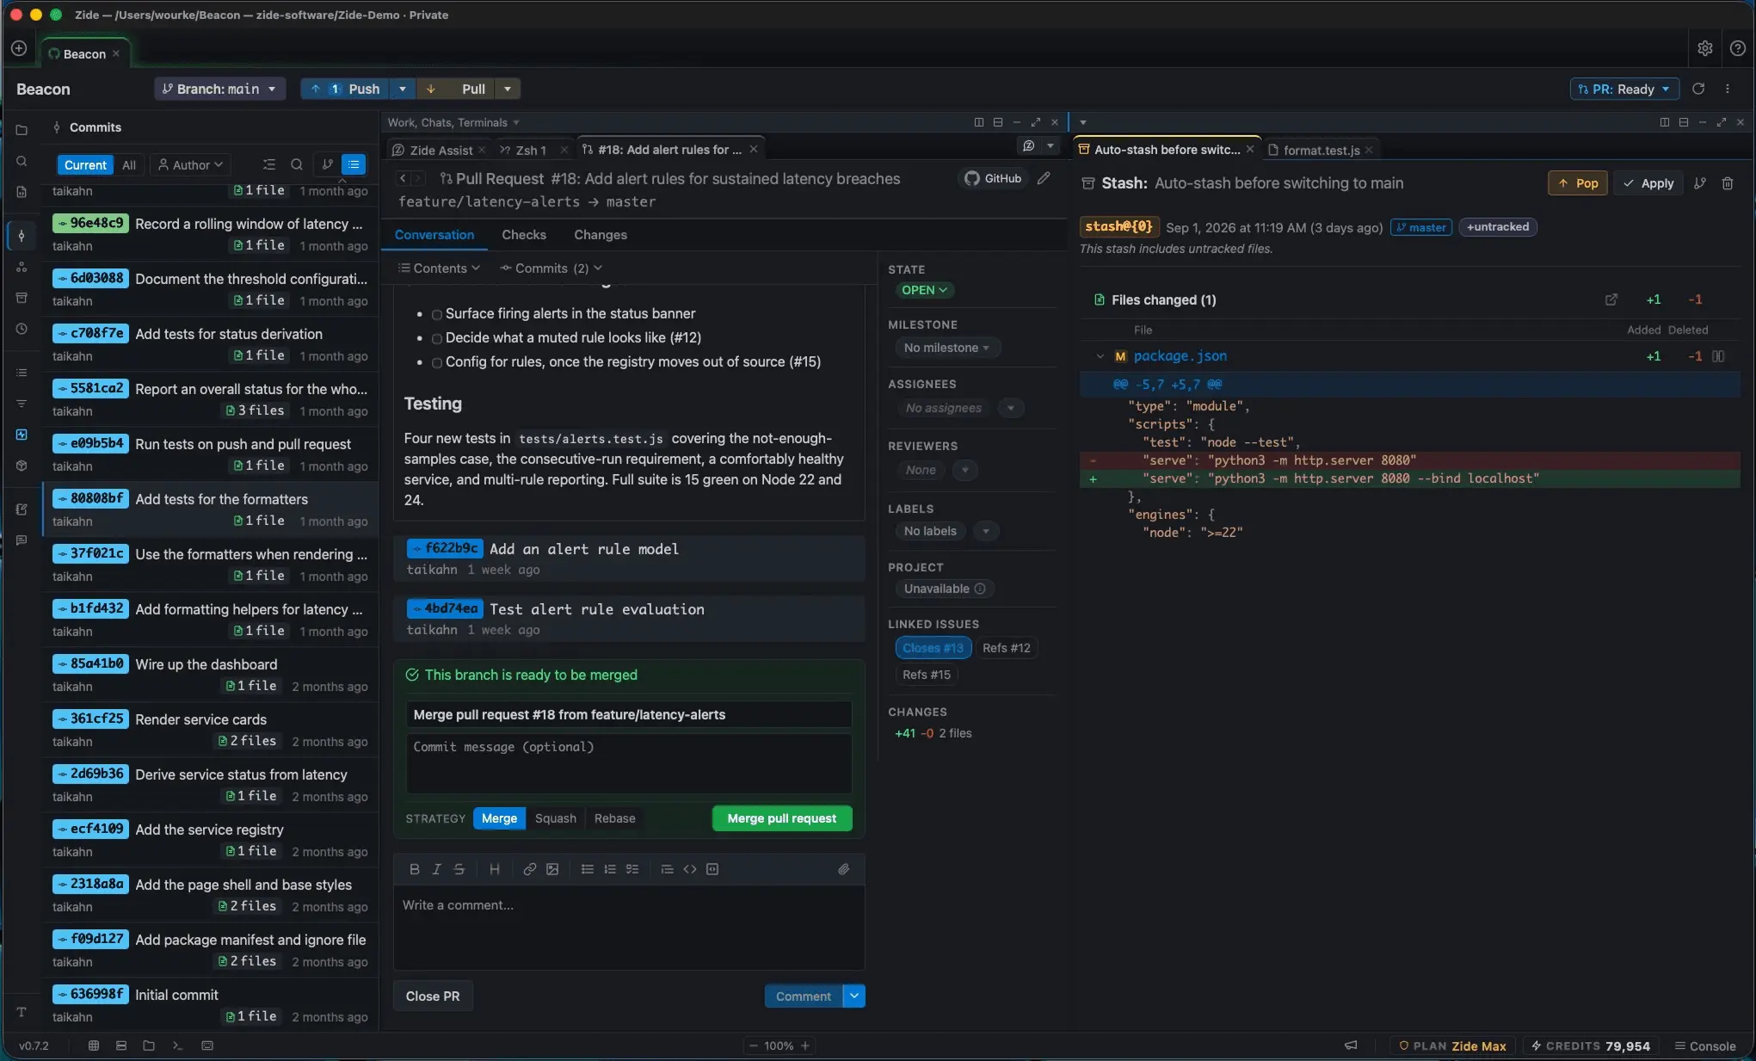Insert task list in comment editor
The image size is (1756, 1061).
(x=632, y=869)
